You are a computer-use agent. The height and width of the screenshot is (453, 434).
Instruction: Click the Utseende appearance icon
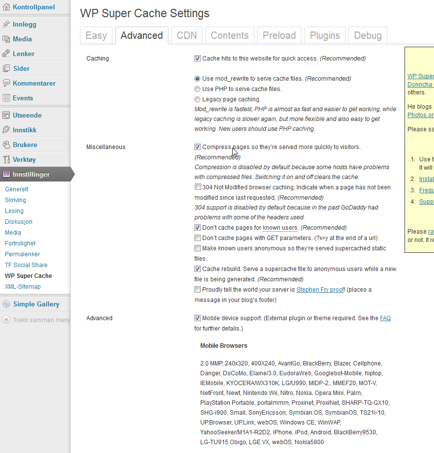[x=6, y=115]
